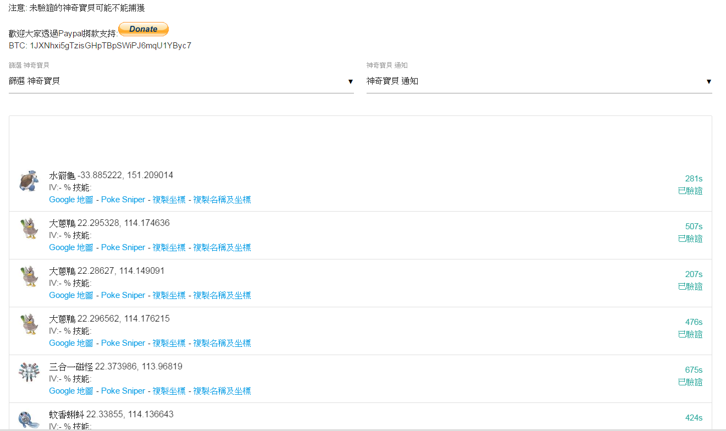Click the arrow on the filter dropdown
726x431 pixels.
coord(351,82)
